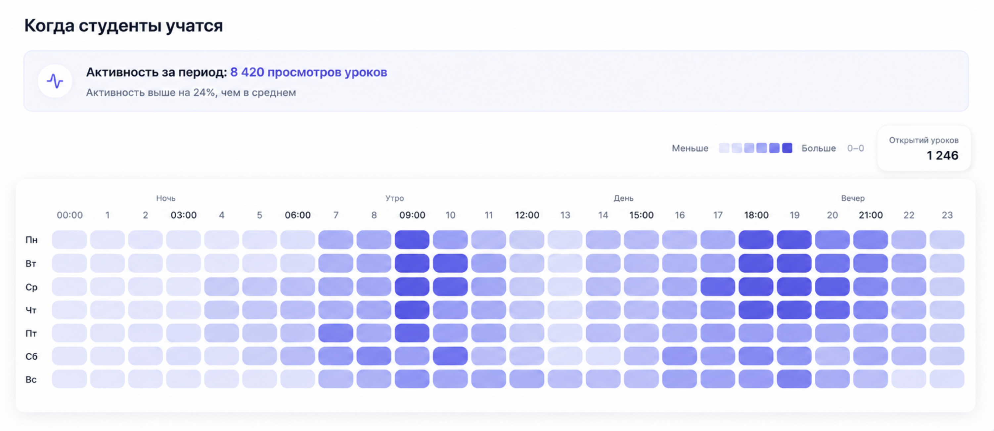Click the Friday 7 o'clock heatmap cell
This screenshot has width=994, height=431.
click(x=335, y=333)
